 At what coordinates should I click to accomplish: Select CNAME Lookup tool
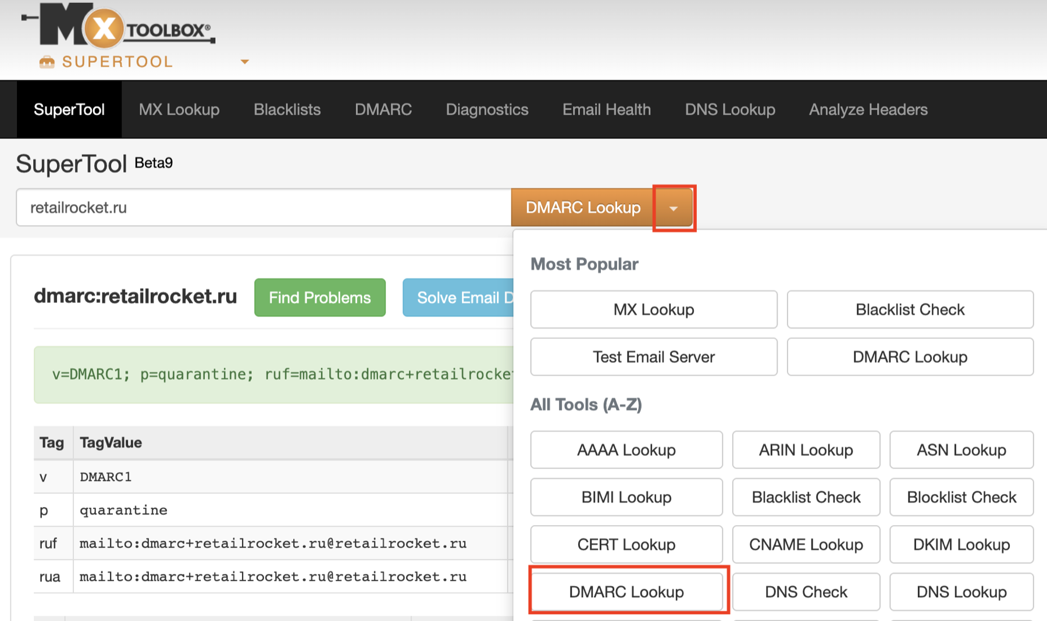point(806,544)
